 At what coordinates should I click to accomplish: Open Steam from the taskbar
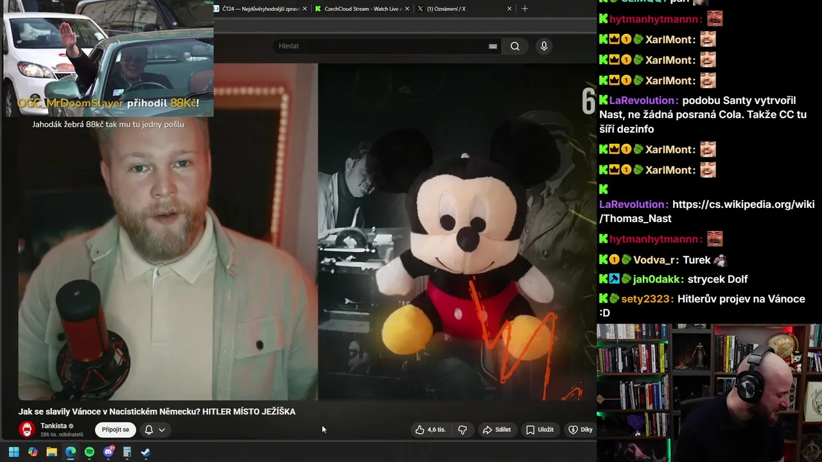click(x=146, y=452)
